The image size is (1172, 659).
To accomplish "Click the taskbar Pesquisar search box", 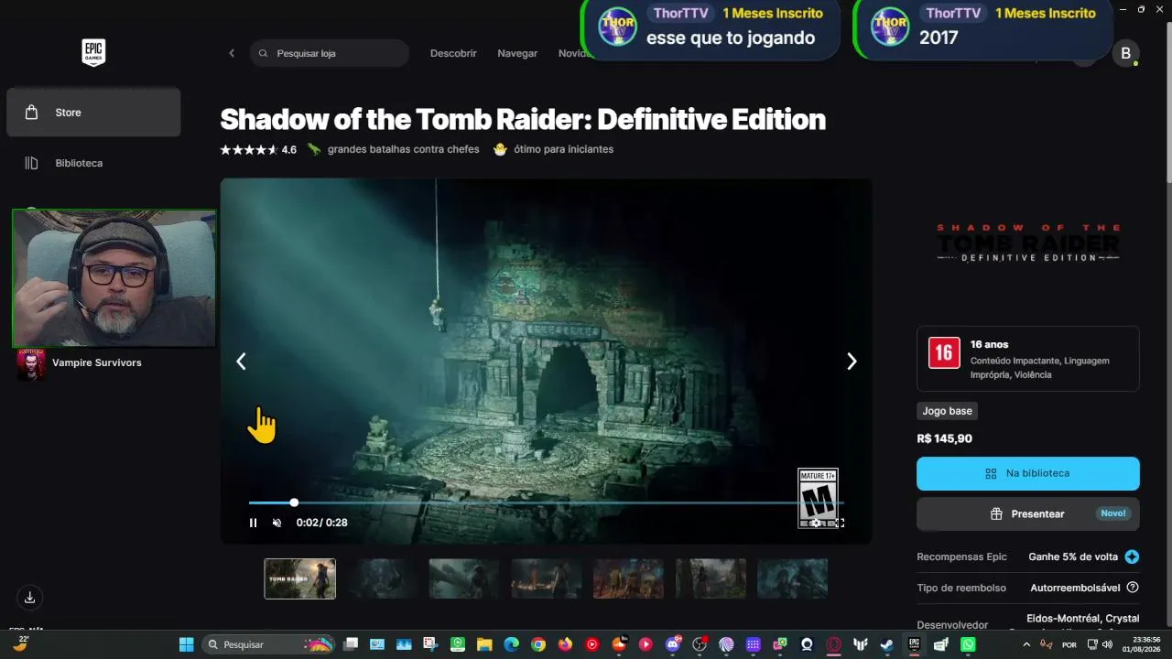I will coord(268,644).
